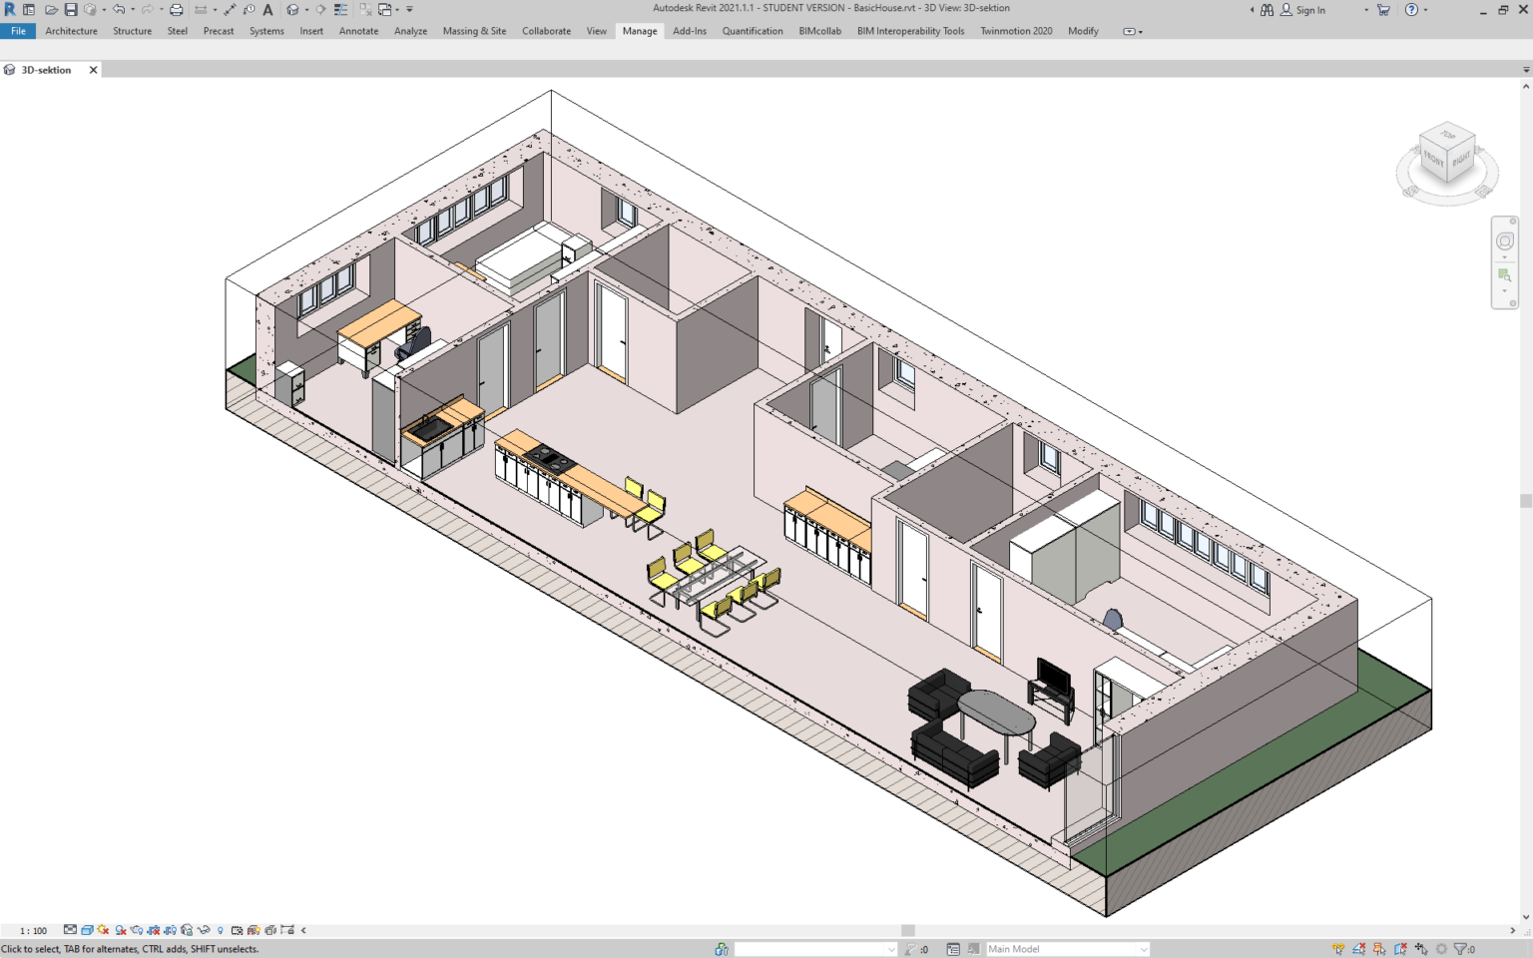Screen dimensions: 1533x958
Task: Undo the last action
Action: click(x=118, y=9)
